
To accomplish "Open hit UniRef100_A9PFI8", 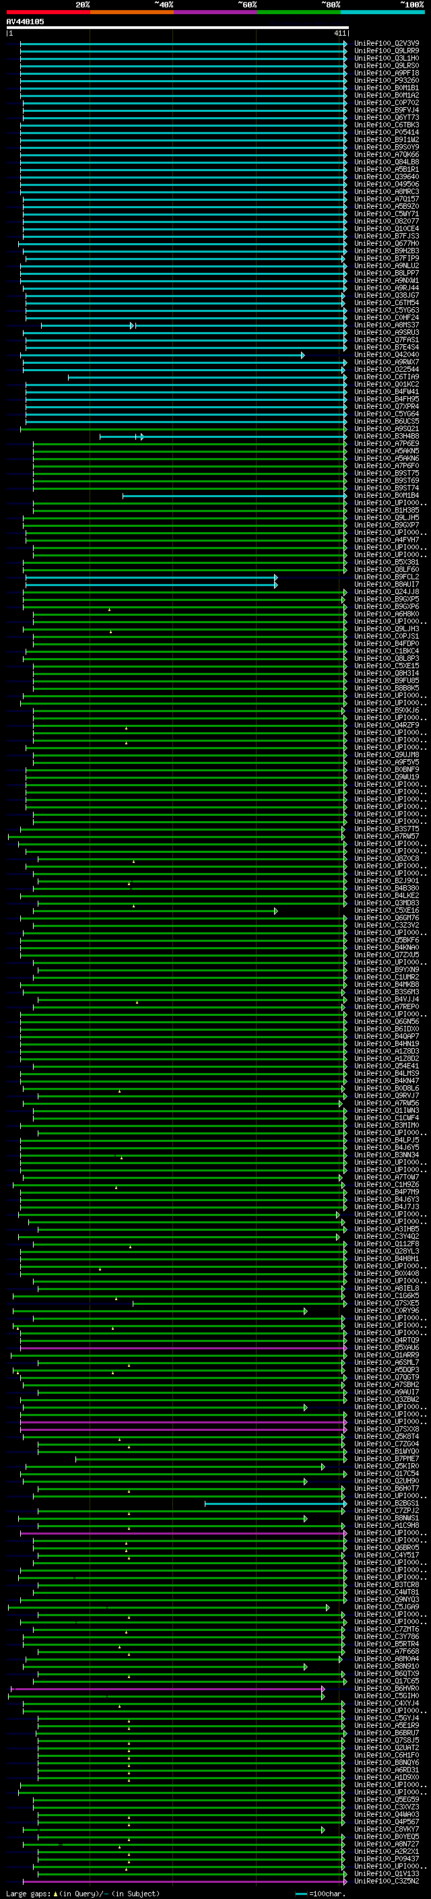I will (387, 73).
